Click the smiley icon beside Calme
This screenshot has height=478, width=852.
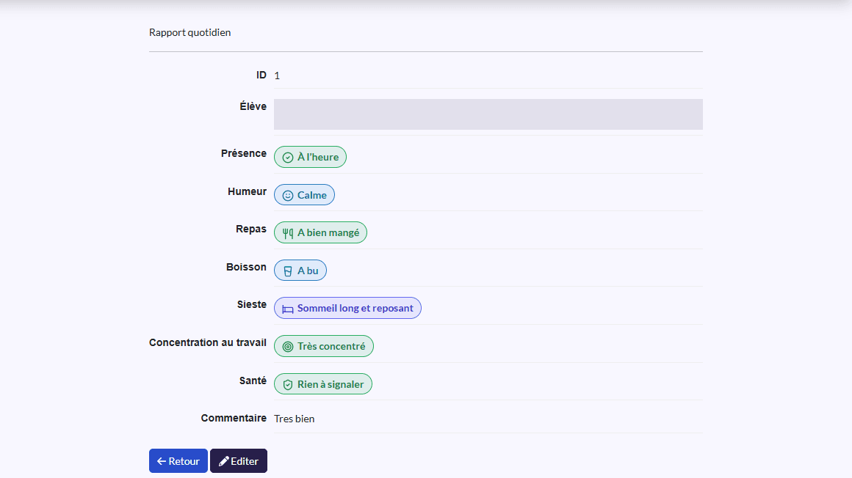(288, 195)
